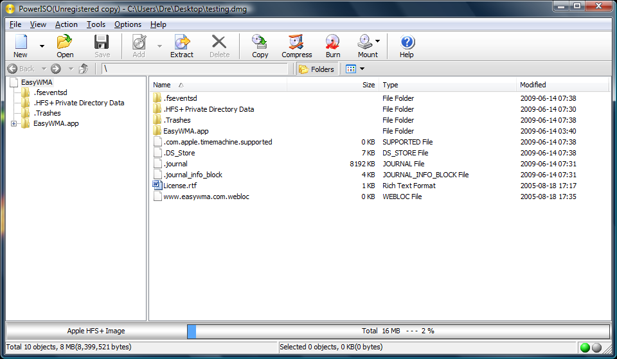The image size is (617, 359).
Task: Click the Apple HFS+ Image type button
Action: pyautogui.click(x=96, y=331)
